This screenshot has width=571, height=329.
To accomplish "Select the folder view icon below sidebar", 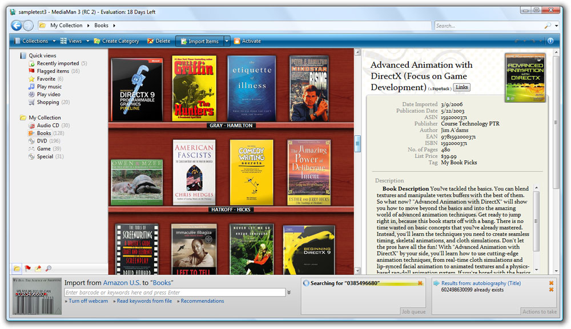I will click(17, 269).
